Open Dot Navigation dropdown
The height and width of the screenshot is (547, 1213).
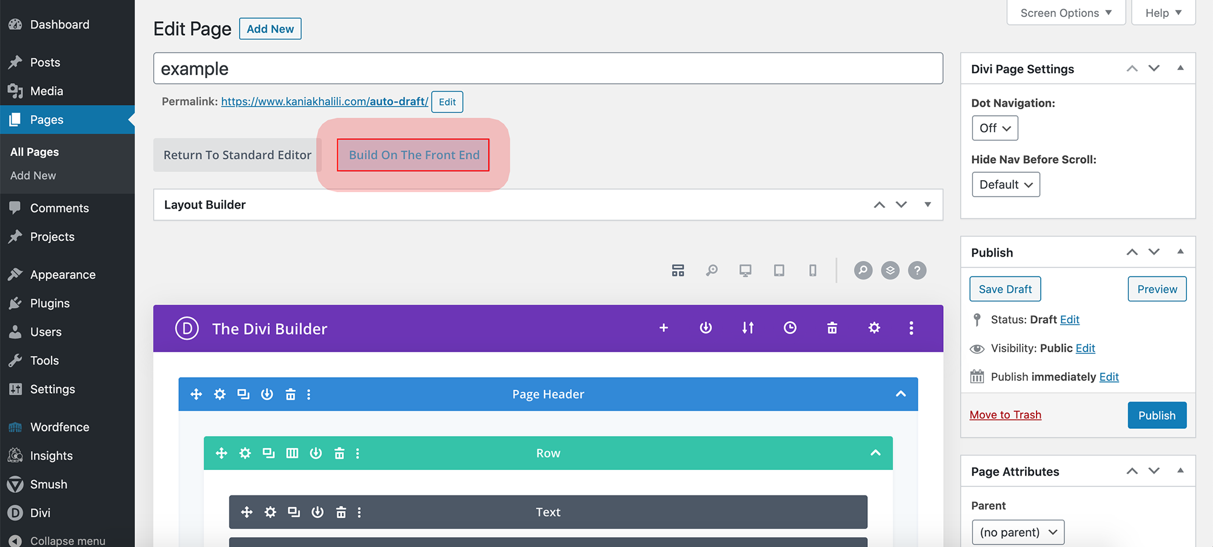(995, 128)
